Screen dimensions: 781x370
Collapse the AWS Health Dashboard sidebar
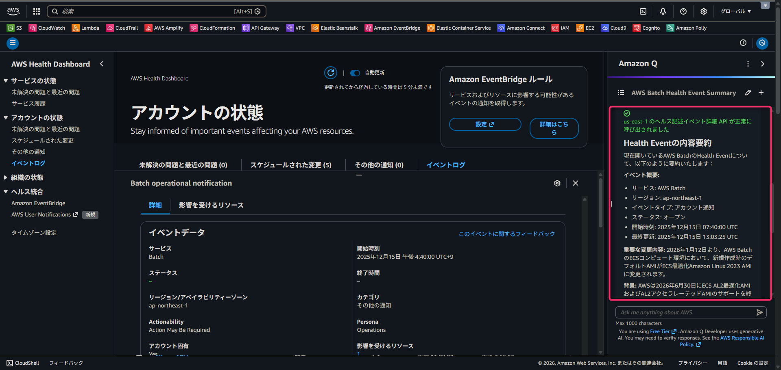[102, 64]
